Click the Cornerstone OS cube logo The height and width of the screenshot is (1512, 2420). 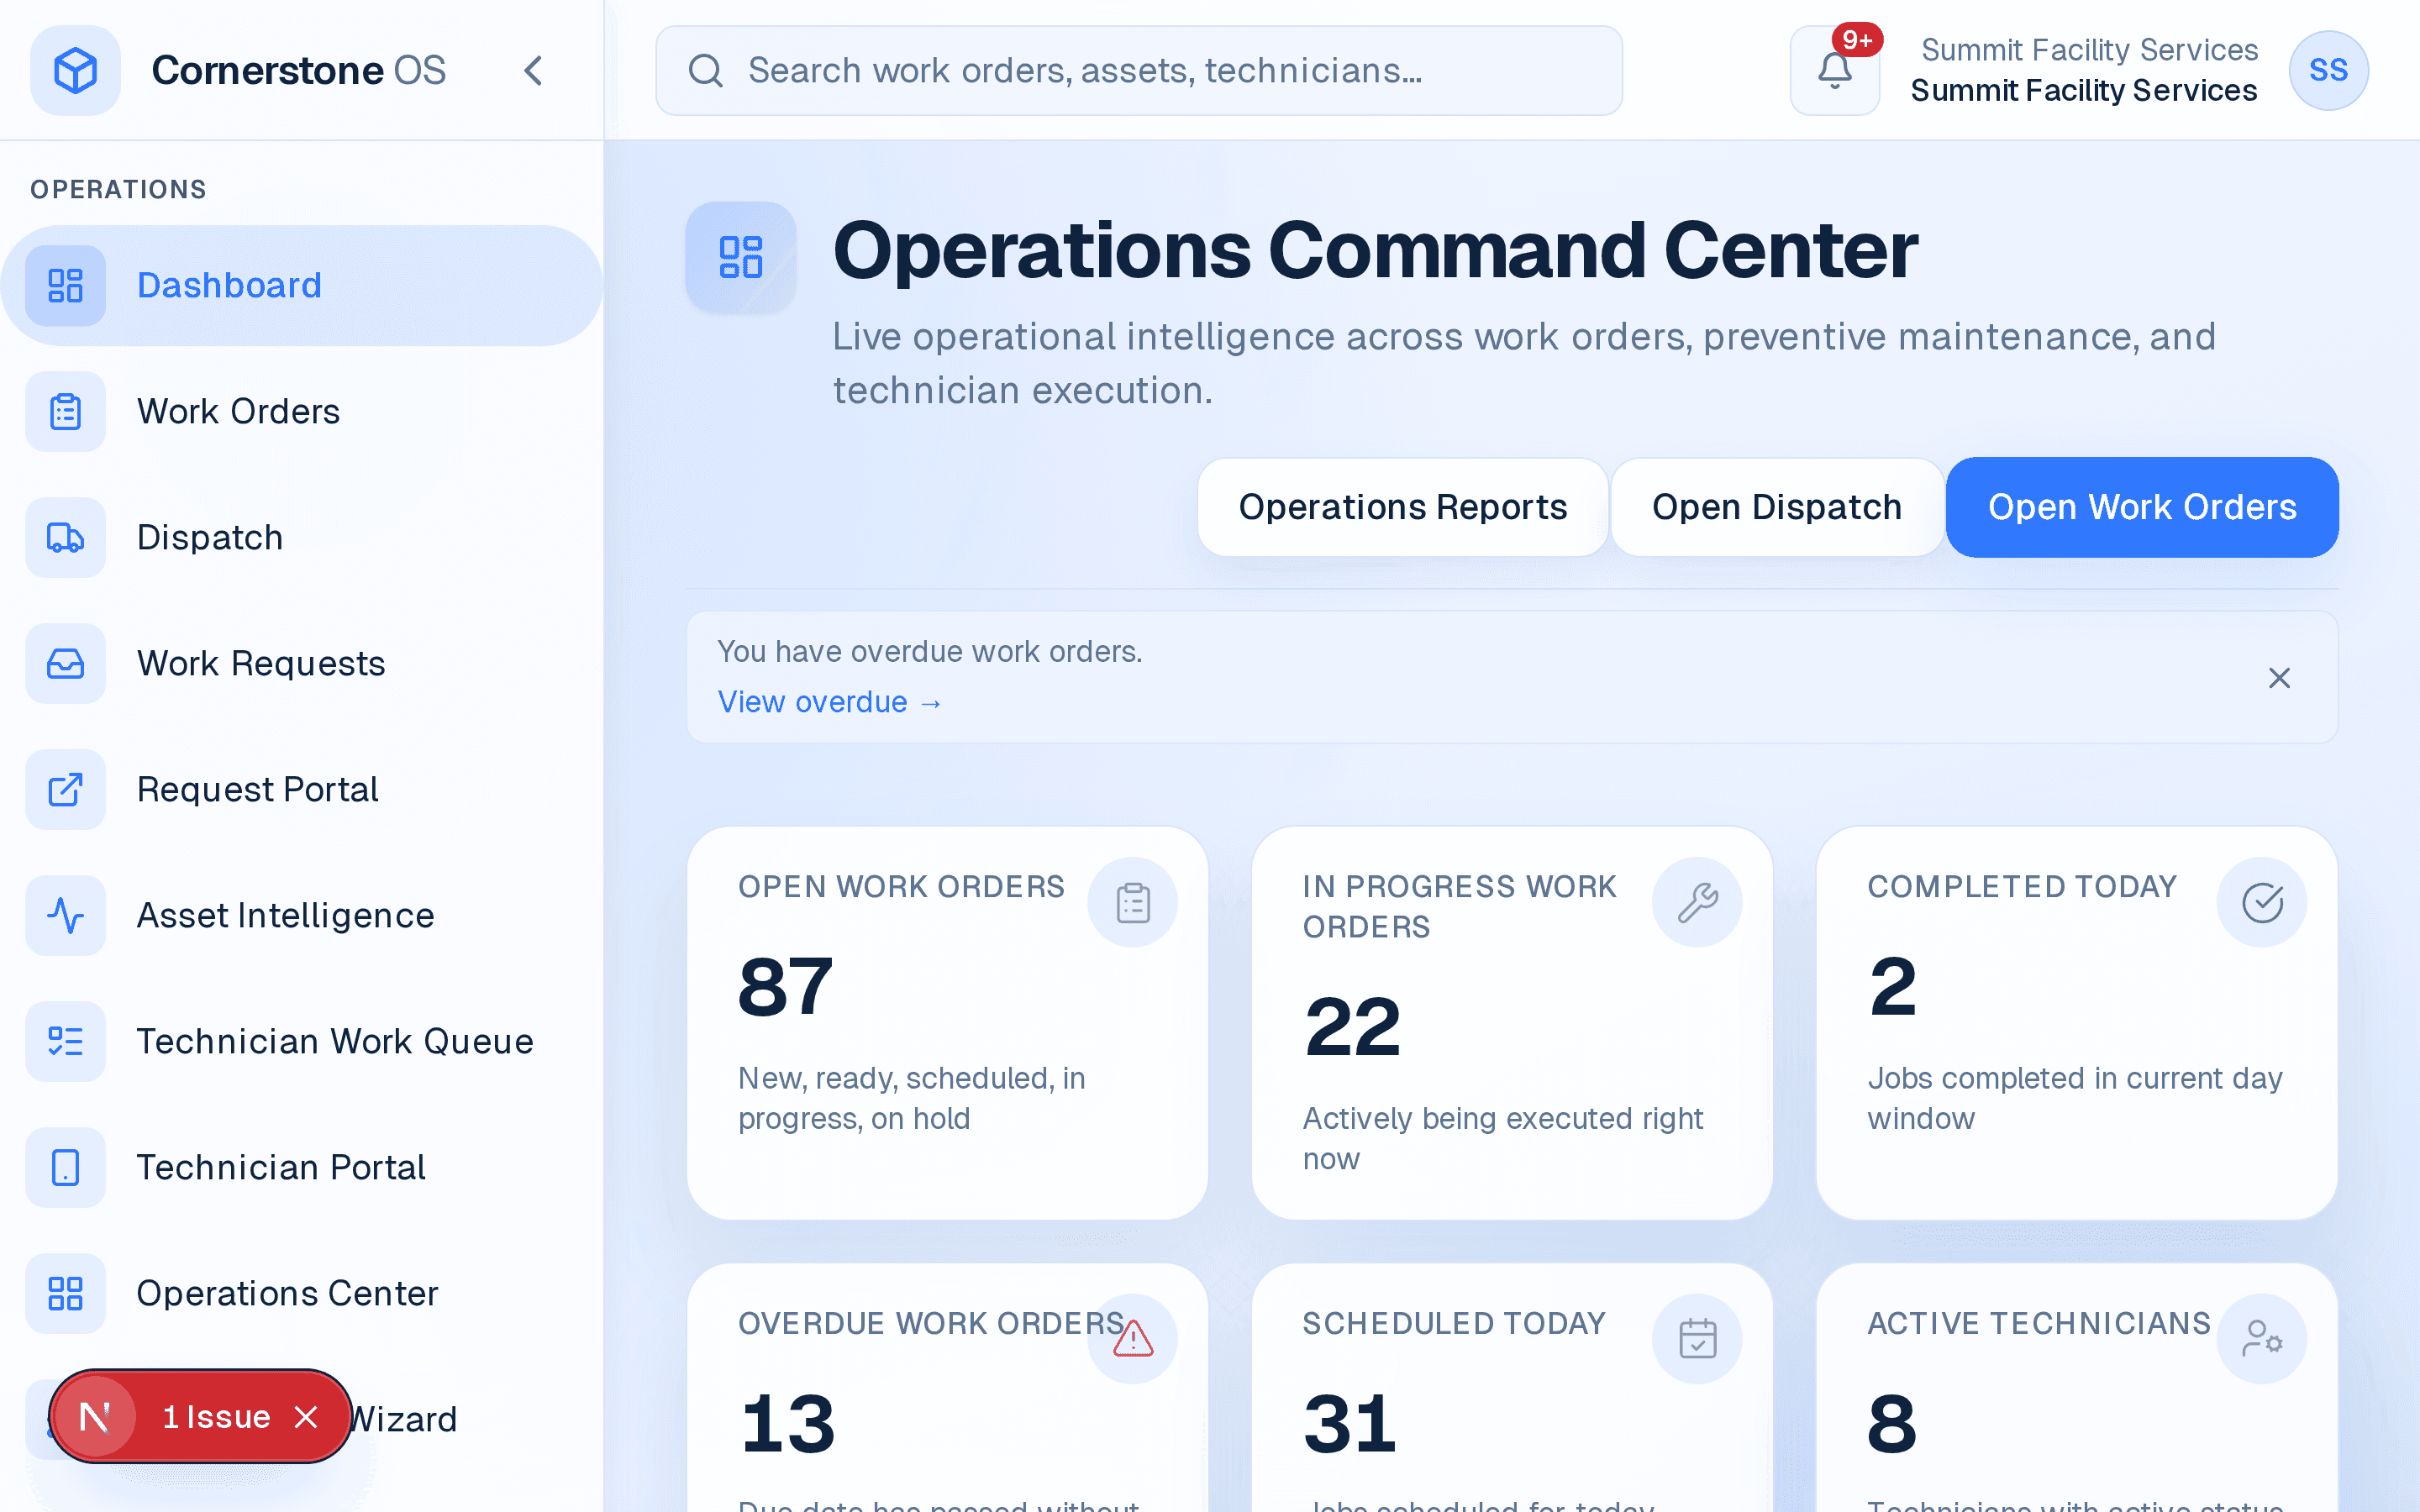(x=75, y=70)
